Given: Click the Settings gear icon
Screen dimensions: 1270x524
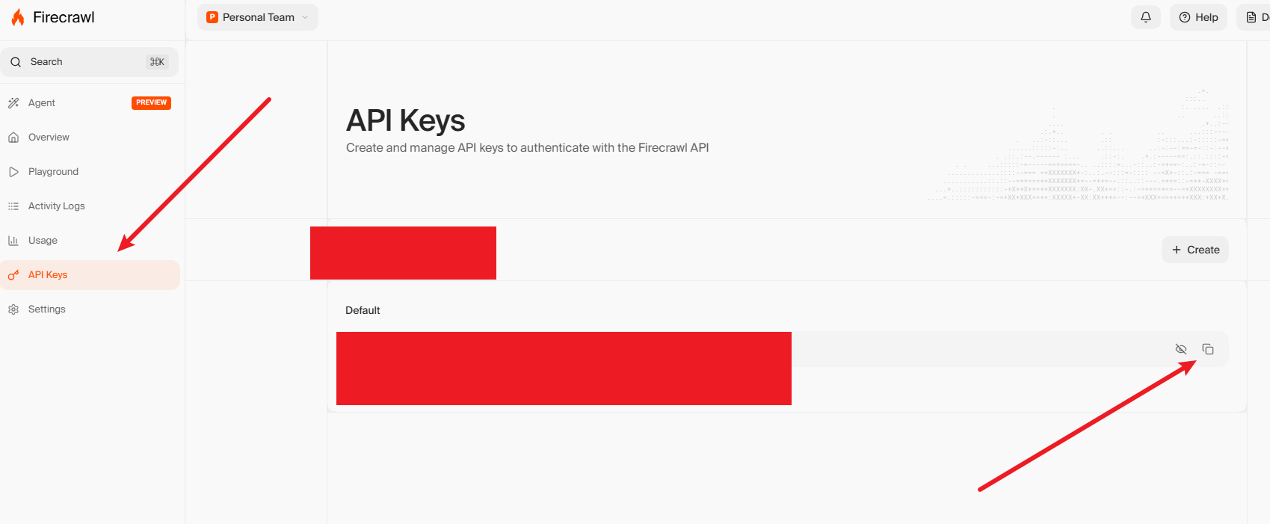Looking at the screenshot, I should pos(13,309).
